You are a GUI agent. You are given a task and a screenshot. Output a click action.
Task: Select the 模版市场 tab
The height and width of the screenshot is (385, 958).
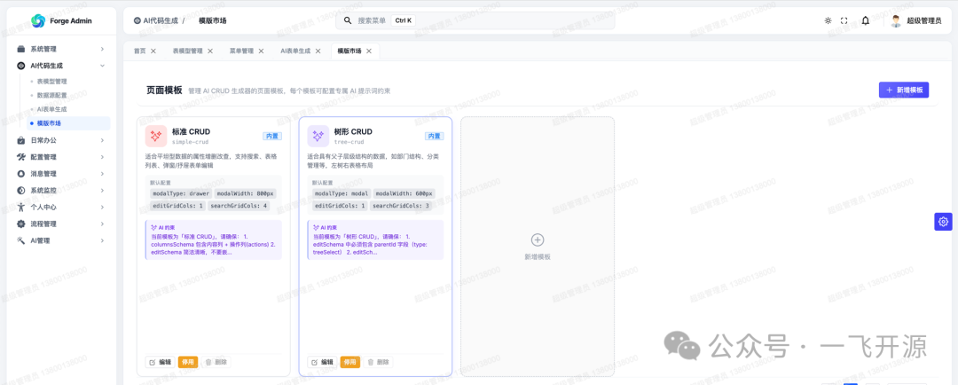click(349, 51)
